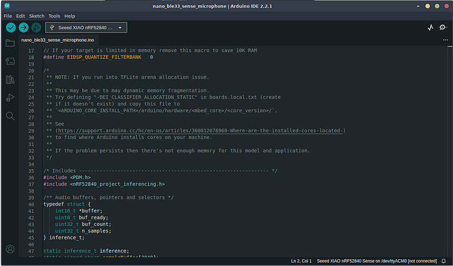Open the user account icon in sidebar
This screenshot has width=453, height=266.
(x=10, y=249)
